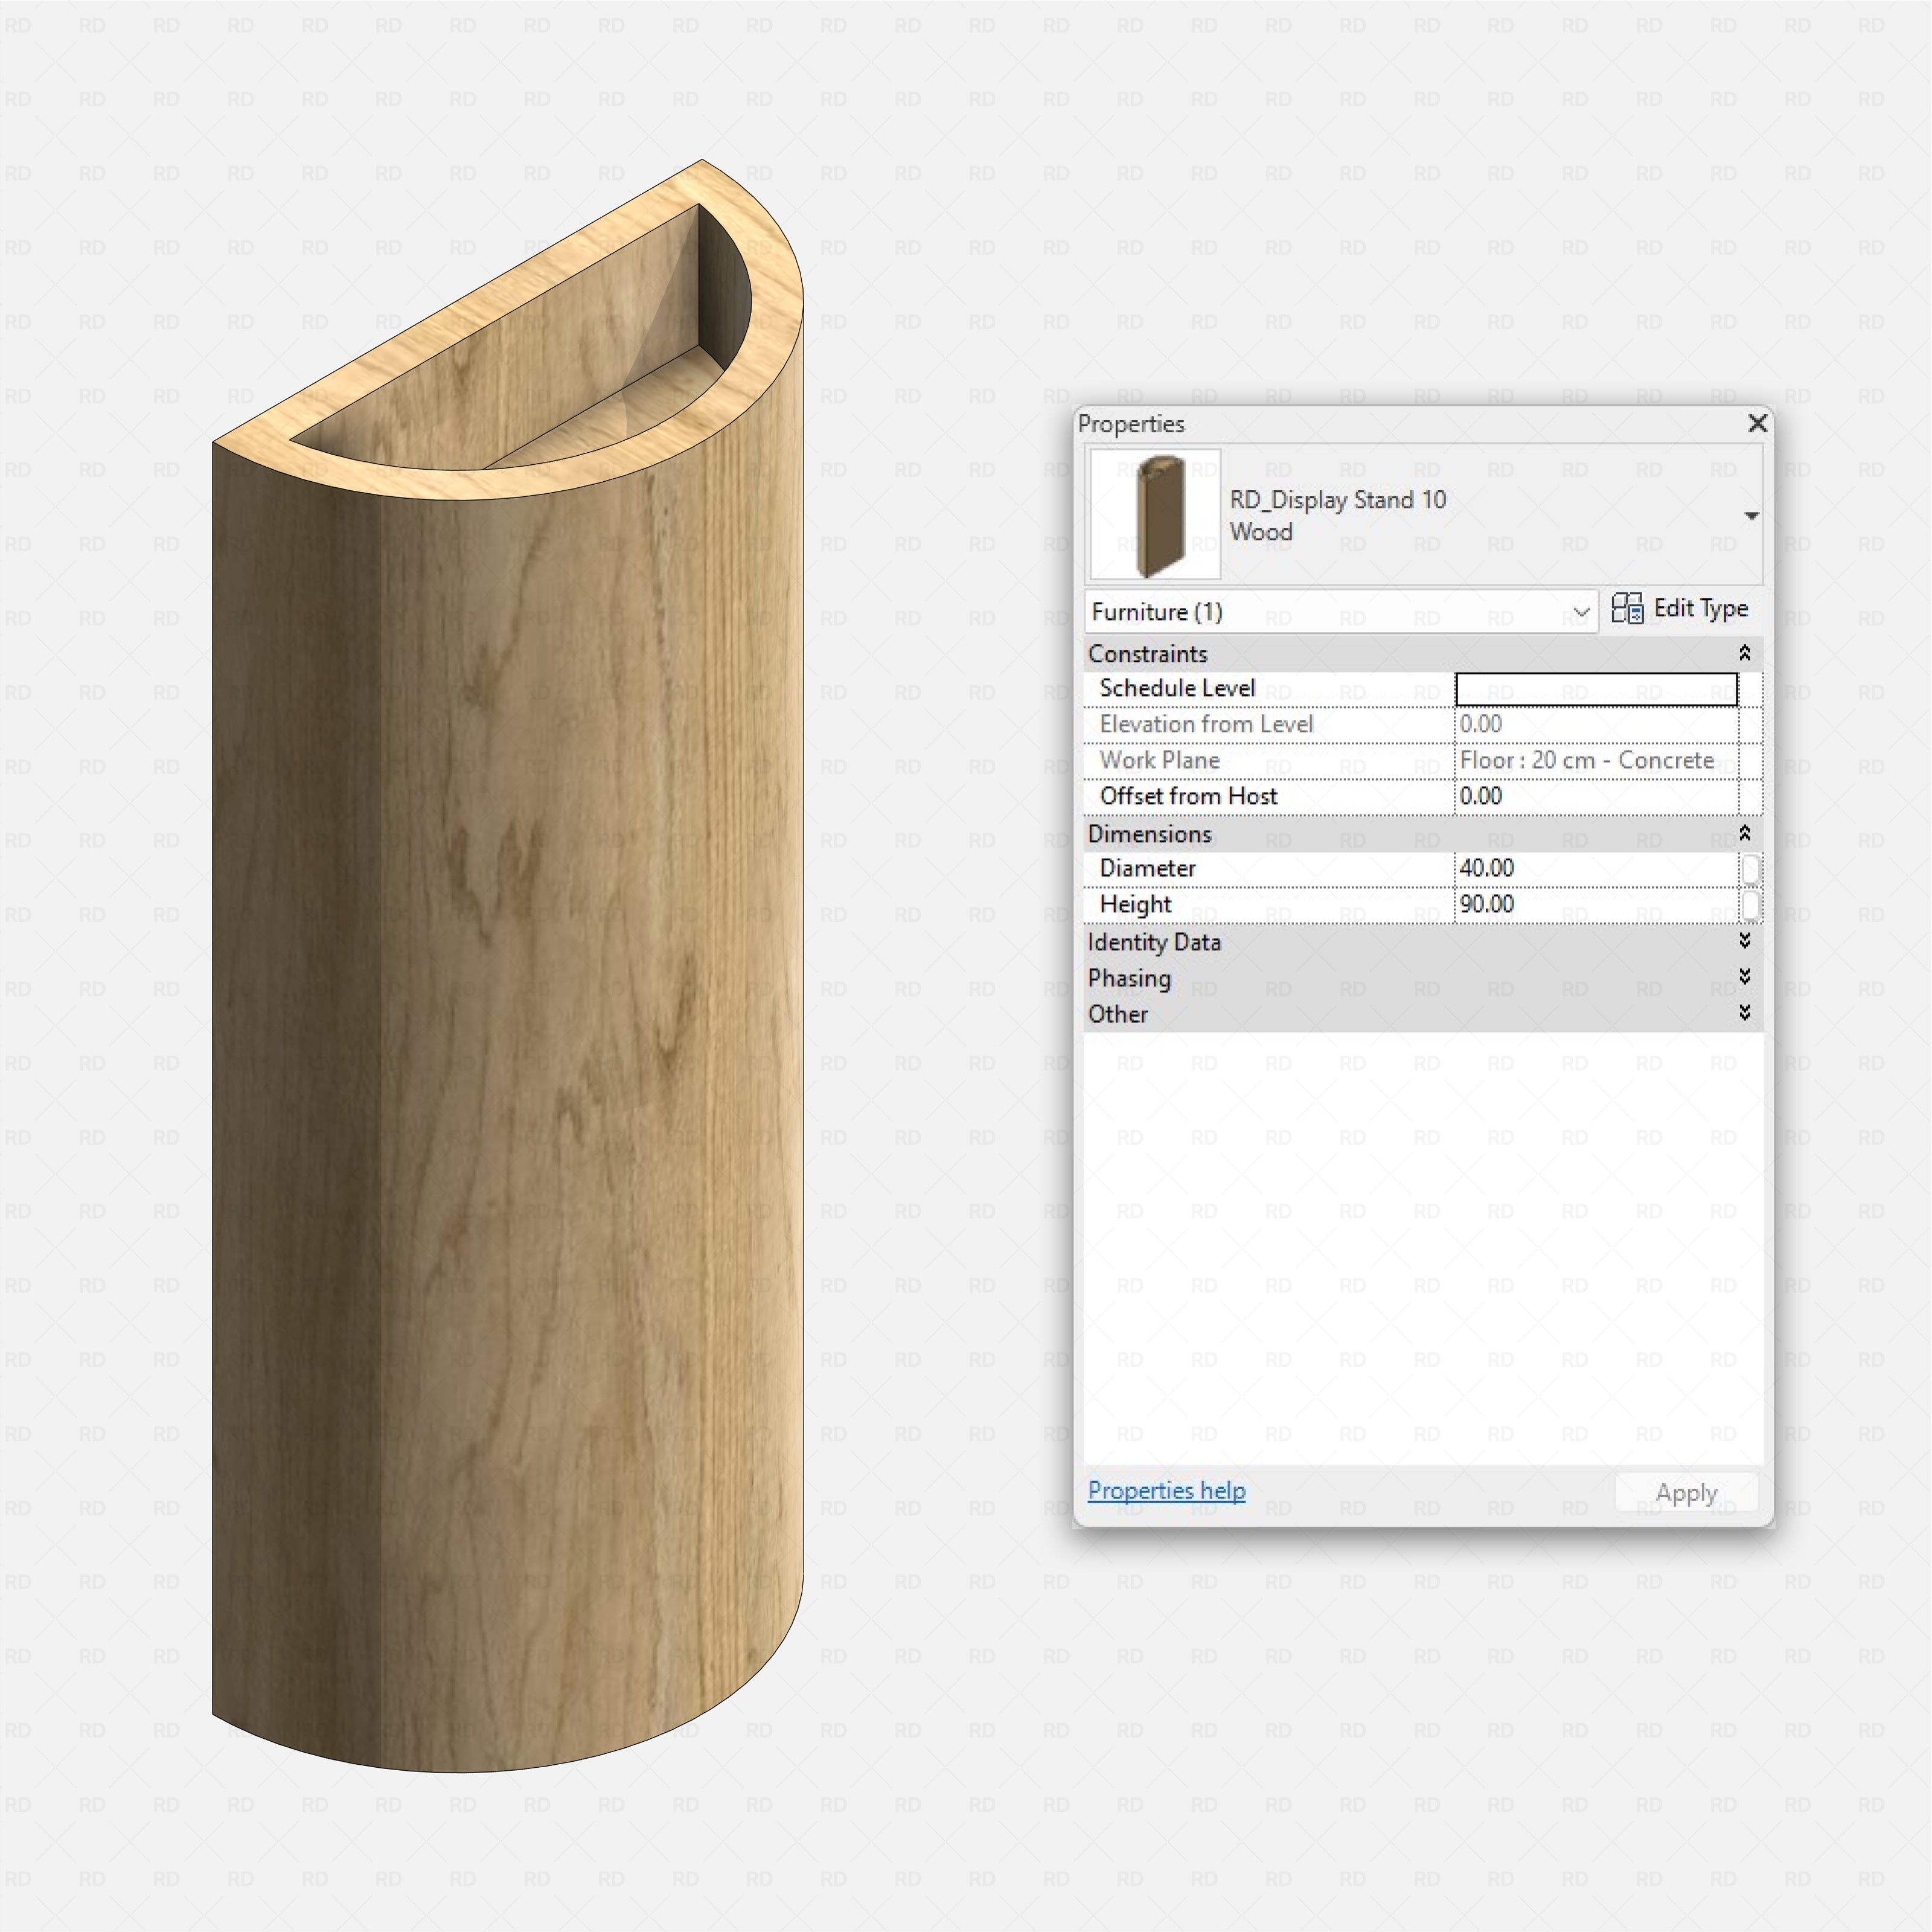
Task: Expand the Identity Data section
Action: tap(1744, 942)
